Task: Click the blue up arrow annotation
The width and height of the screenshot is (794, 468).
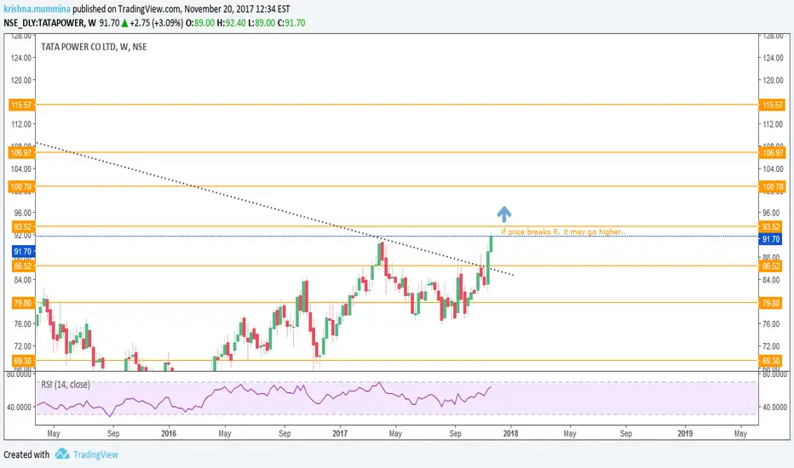Action: [x=503, y=214]
